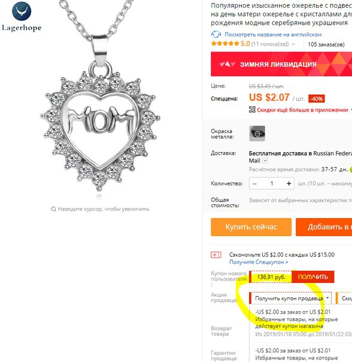Click the five-star rating icons

tap(225, 44)
